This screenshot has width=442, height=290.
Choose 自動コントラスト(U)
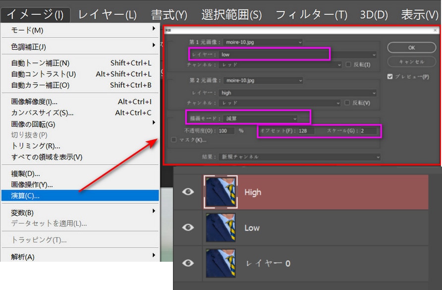(x=80, y=74)
